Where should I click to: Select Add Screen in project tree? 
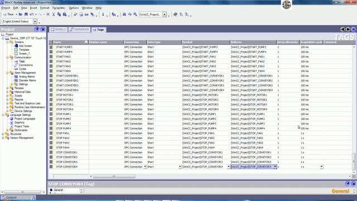[25, 46]
